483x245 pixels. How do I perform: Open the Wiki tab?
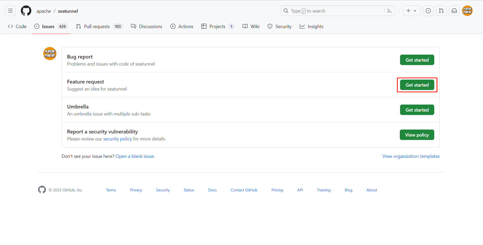[x=251, y=26]
